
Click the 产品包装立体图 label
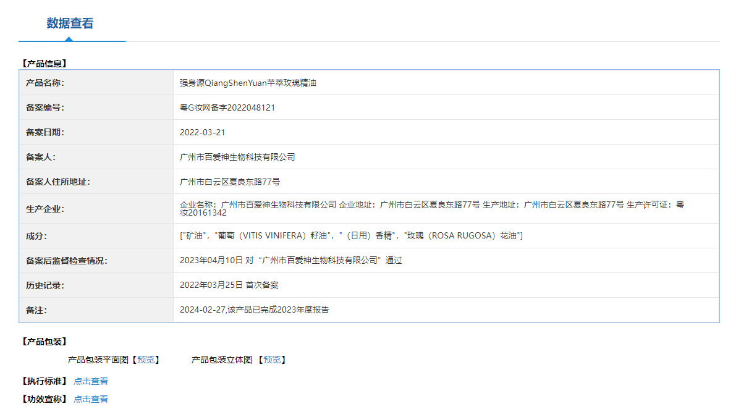tap(222, 360)
